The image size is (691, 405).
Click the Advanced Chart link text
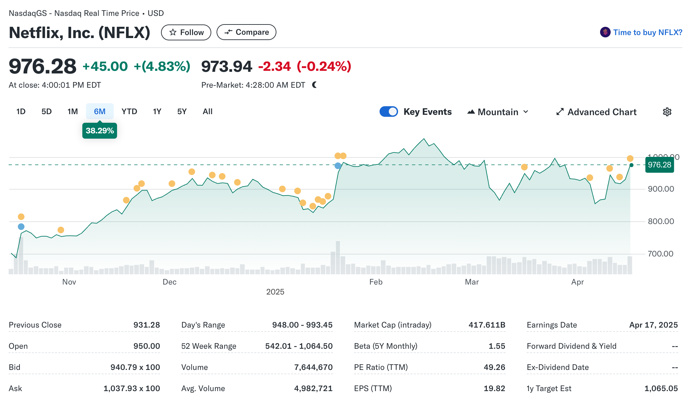pyautogui.click(x=602, y=112)
